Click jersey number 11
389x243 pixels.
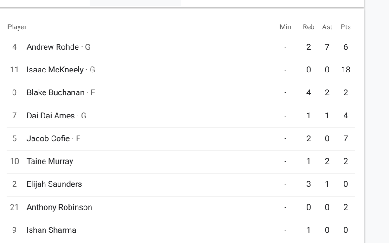click(14, 70)
